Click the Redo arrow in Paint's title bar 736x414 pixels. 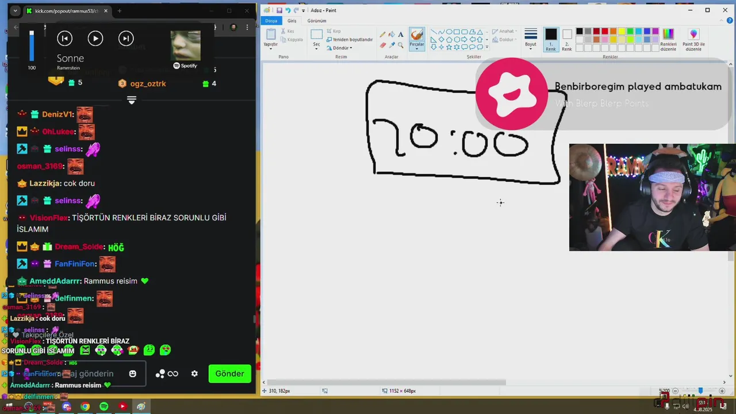tap(296, 10)
